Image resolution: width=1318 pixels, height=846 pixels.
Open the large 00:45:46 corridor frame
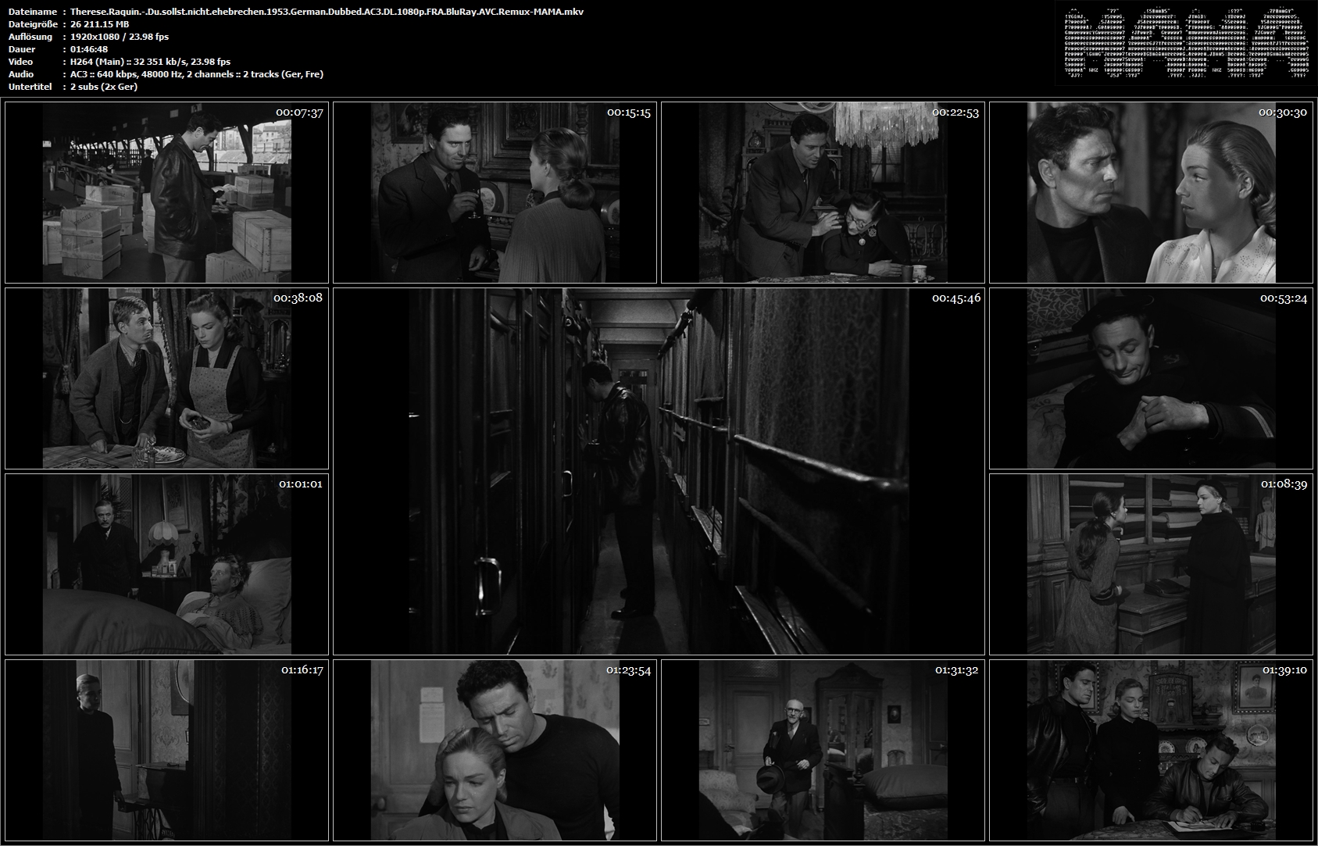(x=659, y=471)
